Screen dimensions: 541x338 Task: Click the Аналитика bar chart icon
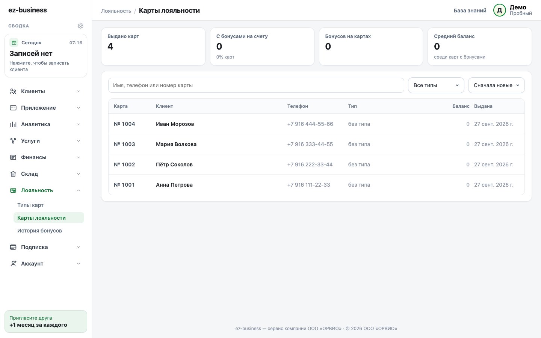[13, 124]
